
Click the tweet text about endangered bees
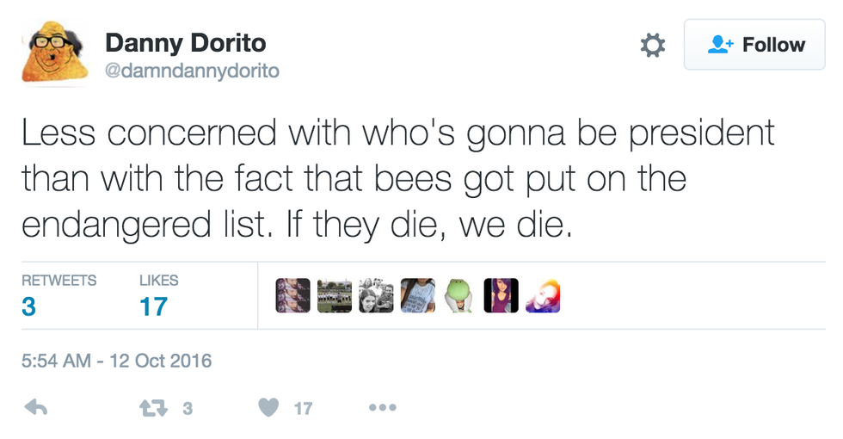396,178
